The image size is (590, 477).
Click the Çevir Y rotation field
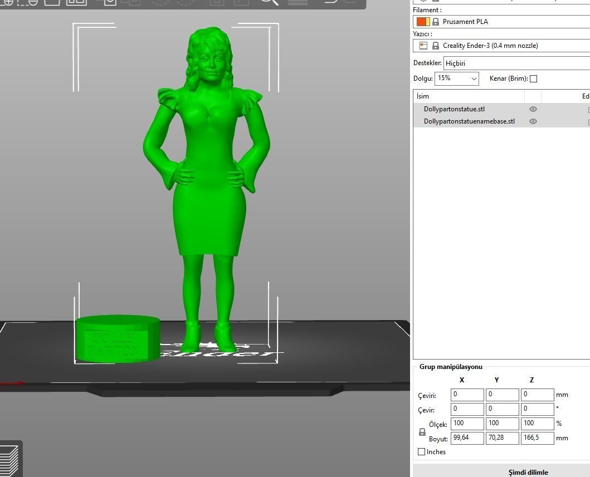point(503,409)
